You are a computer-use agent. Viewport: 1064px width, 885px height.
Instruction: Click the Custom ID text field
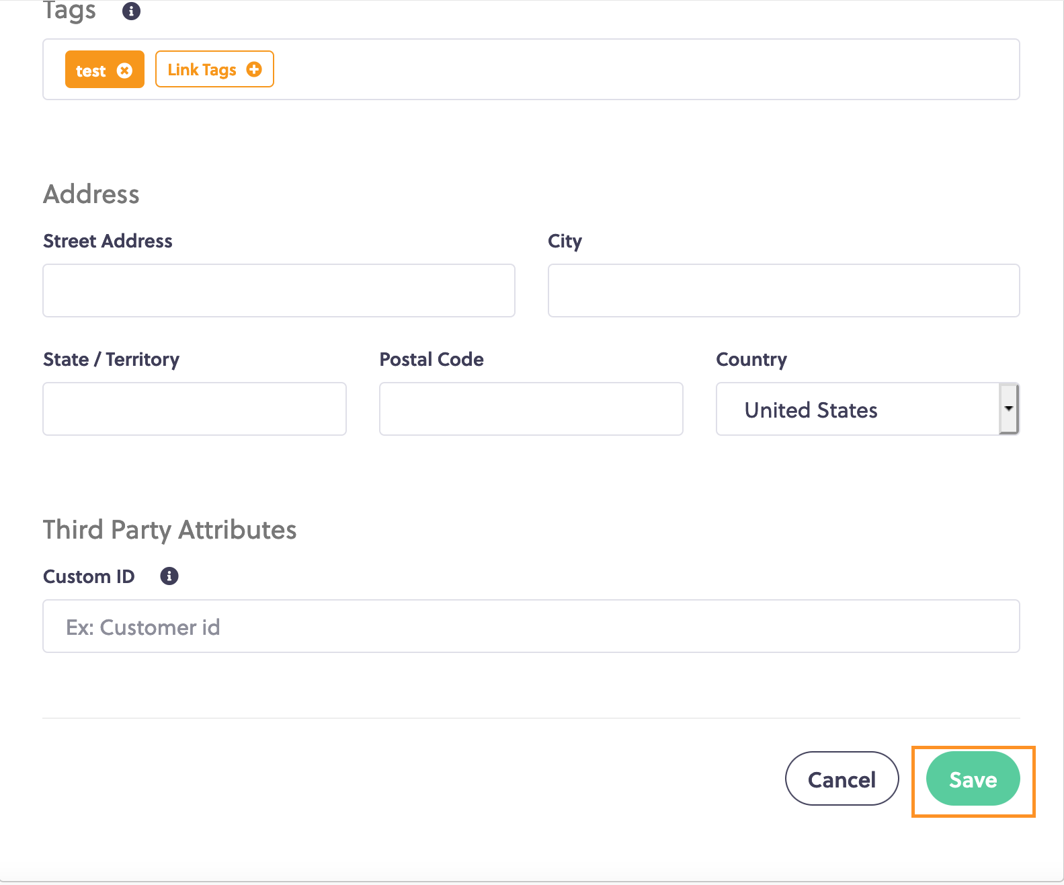click(531, 626)
